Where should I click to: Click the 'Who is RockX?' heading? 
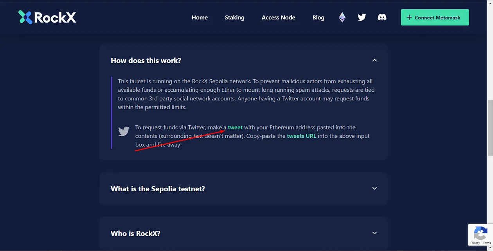pos(135,233)
